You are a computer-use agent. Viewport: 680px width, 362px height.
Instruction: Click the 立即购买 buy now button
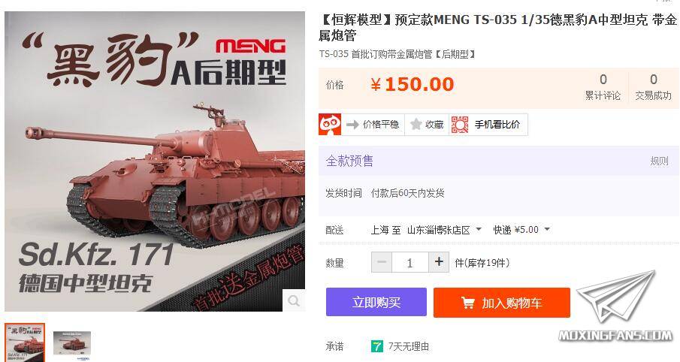[376, 302]
